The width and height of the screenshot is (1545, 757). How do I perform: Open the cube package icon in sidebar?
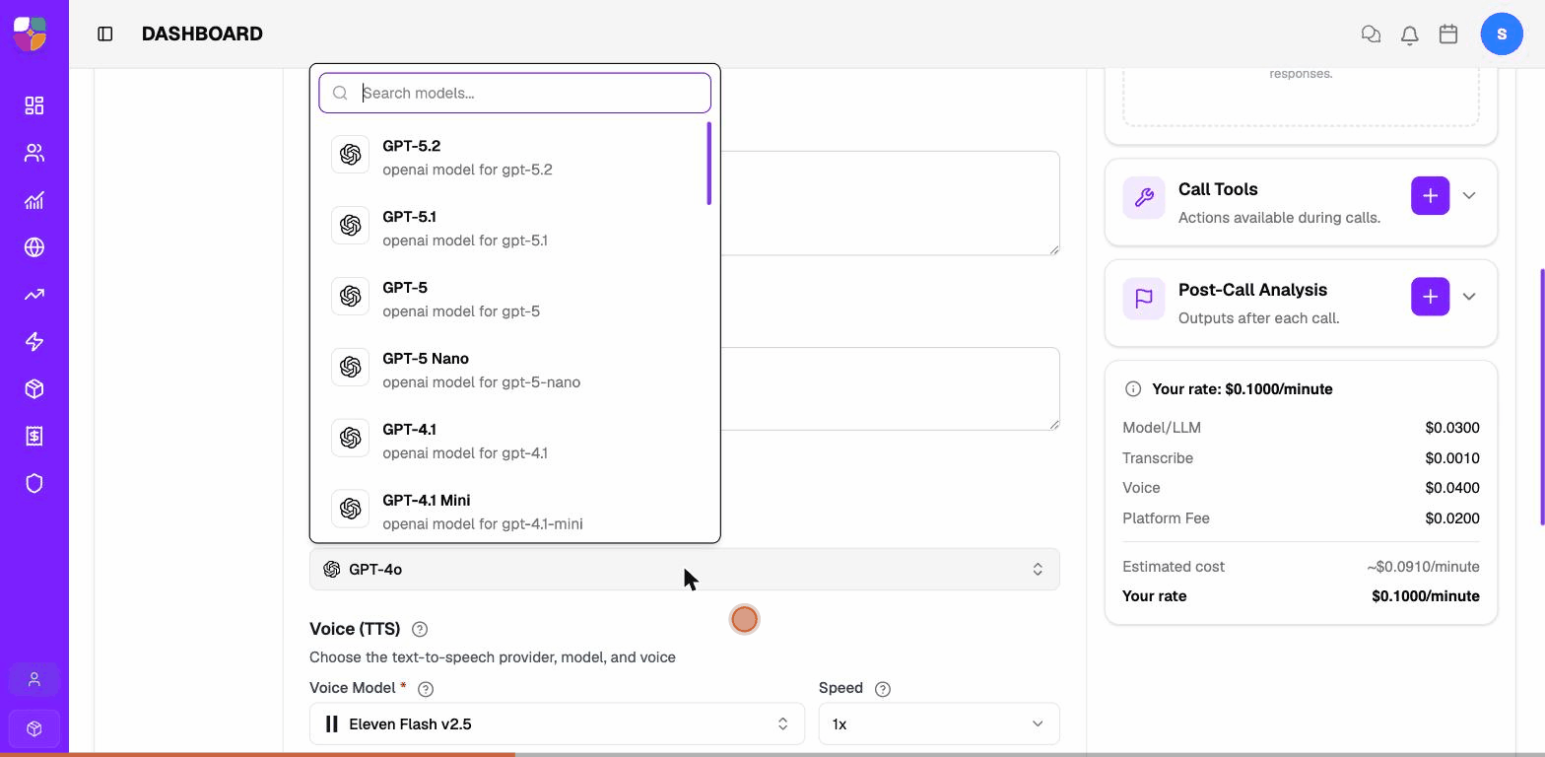tap(34, 389)
